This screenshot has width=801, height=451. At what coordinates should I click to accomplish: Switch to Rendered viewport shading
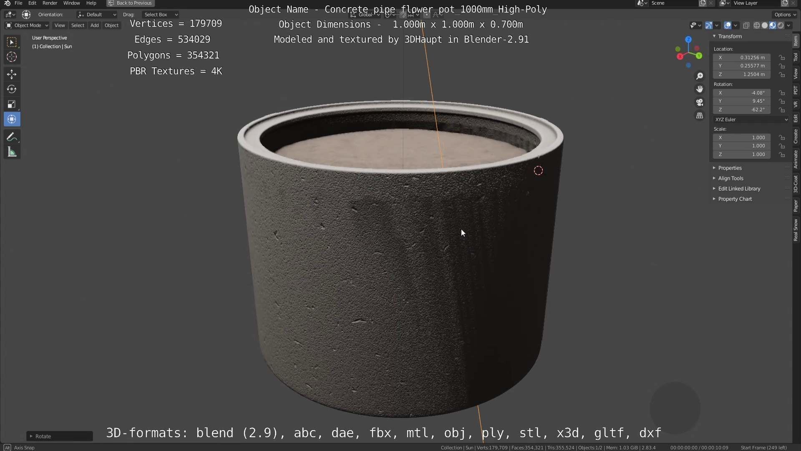click(x=781, y=25)
